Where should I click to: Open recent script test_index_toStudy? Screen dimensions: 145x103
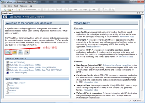point(17,83)
